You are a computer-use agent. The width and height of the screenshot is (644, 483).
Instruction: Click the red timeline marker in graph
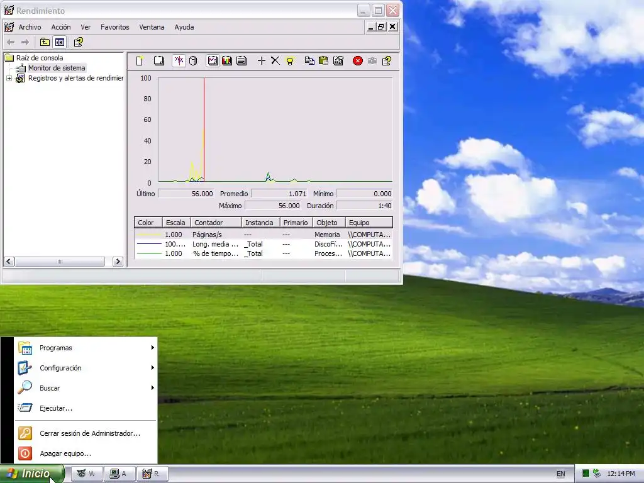(x=204, y=130)
